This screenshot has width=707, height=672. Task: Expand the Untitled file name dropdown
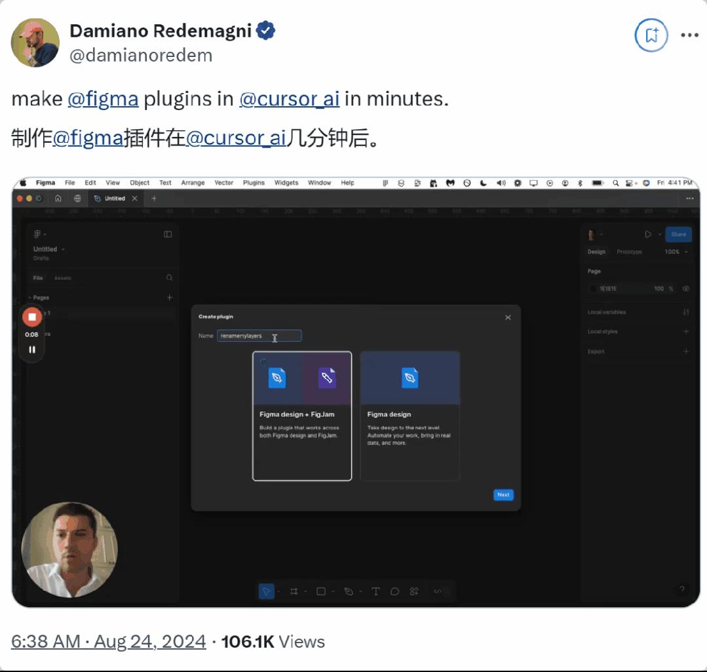click(x=50, y=250)
